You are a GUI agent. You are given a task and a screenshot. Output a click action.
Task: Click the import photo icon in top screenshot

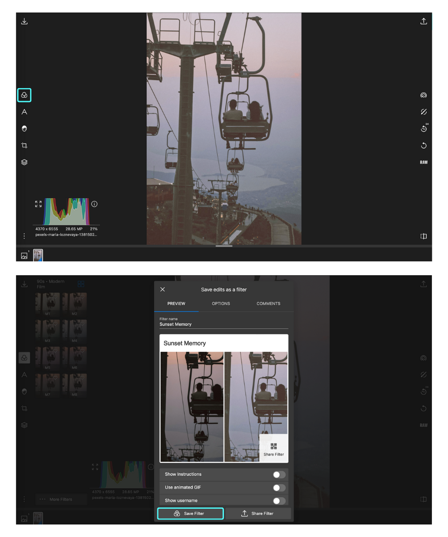point(24,21)
